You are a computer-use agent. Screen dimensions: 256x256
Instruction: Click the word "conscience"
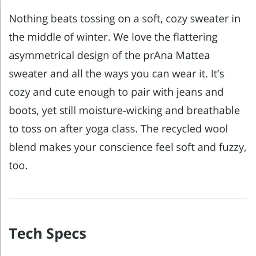point(126,147)
